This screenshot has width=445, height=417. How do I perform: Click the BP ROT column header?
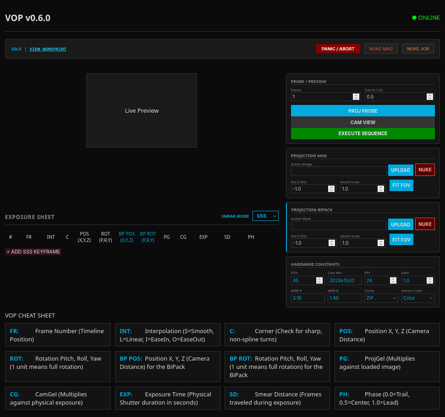[x=148, y=237]
